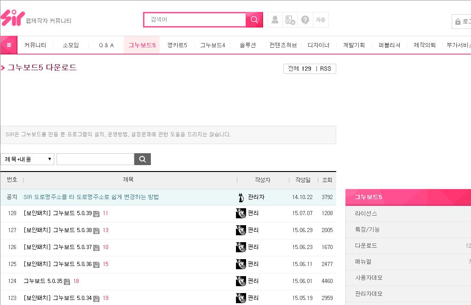Open the 컨텐츠허브 menu
Viewport: 471px width, 305px height.
(283, 45)
